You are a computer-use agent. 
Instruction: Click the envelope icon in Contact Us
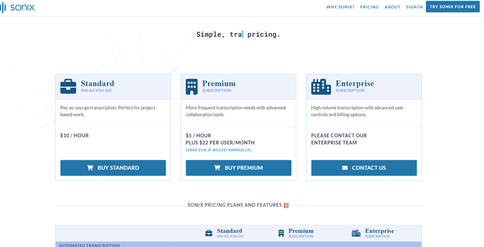coord(345,168)
